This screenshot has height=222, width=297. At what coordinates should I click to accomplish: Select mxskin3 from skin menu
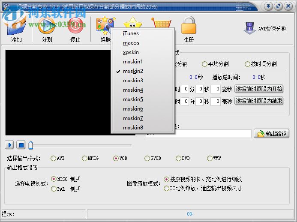point(142,81)
